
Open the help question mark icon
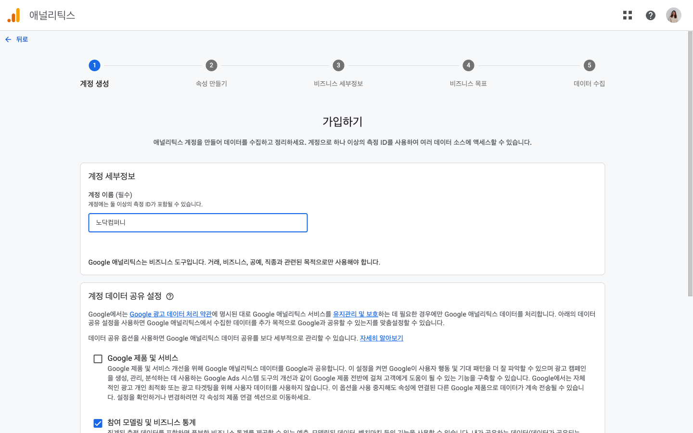(651, 15)
